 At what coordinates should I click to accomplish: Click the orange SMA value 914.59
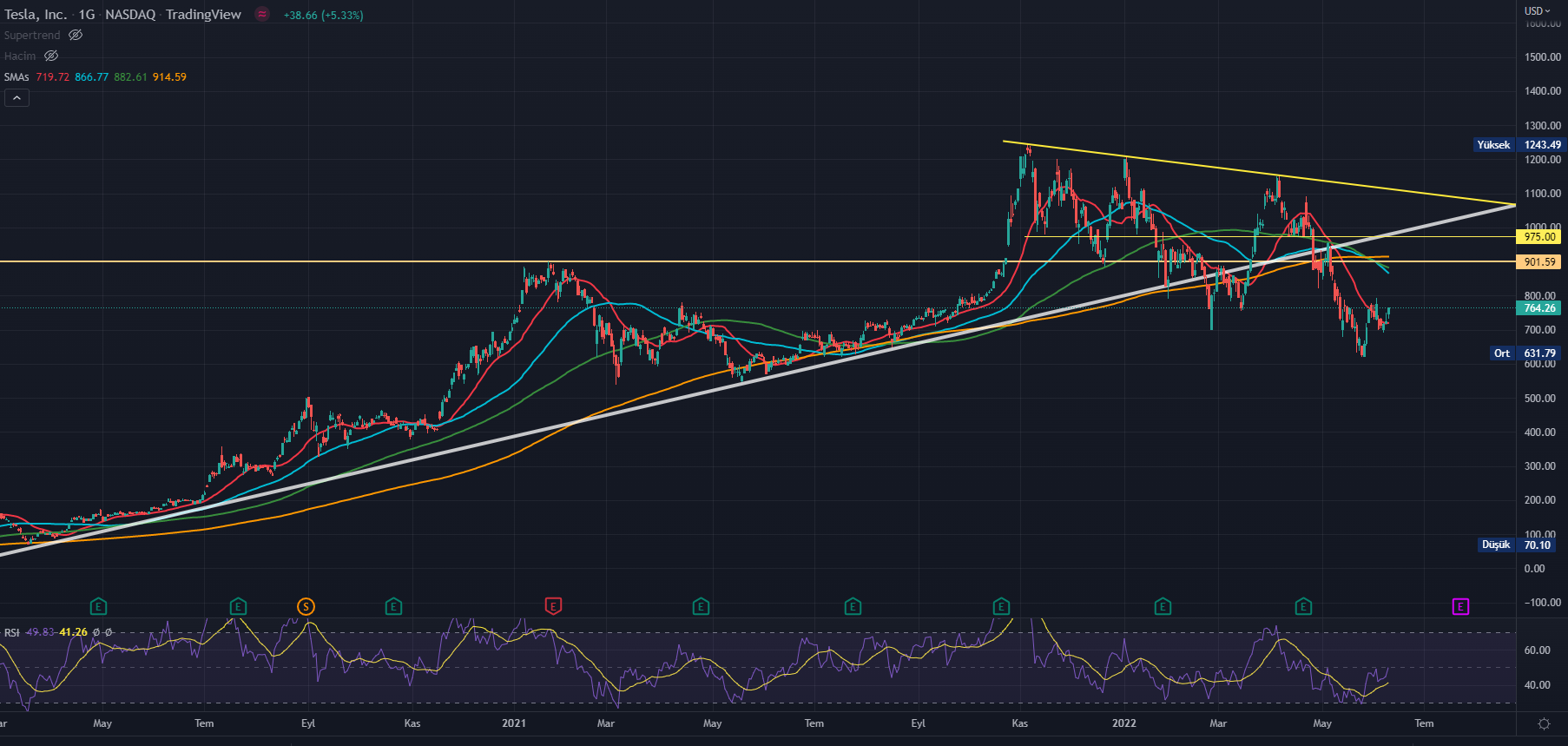169,77
